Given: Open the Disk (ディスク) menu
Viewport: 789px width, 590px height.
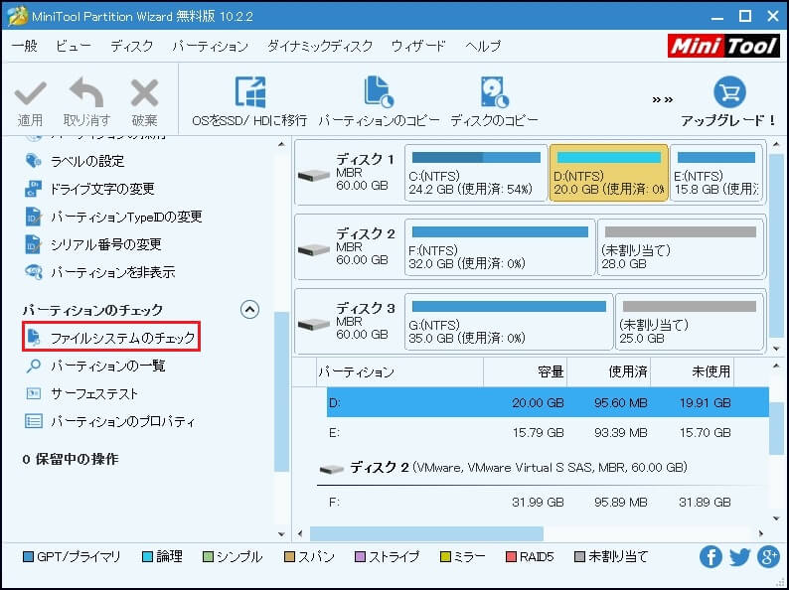Looking at the screenshot, I should [132, 46].
